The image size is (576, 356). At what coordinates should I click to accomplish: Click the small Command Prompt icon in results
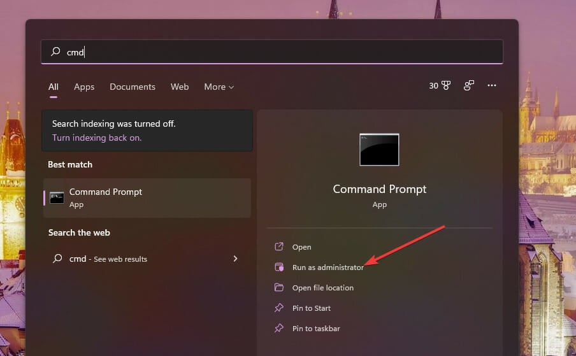57,198
